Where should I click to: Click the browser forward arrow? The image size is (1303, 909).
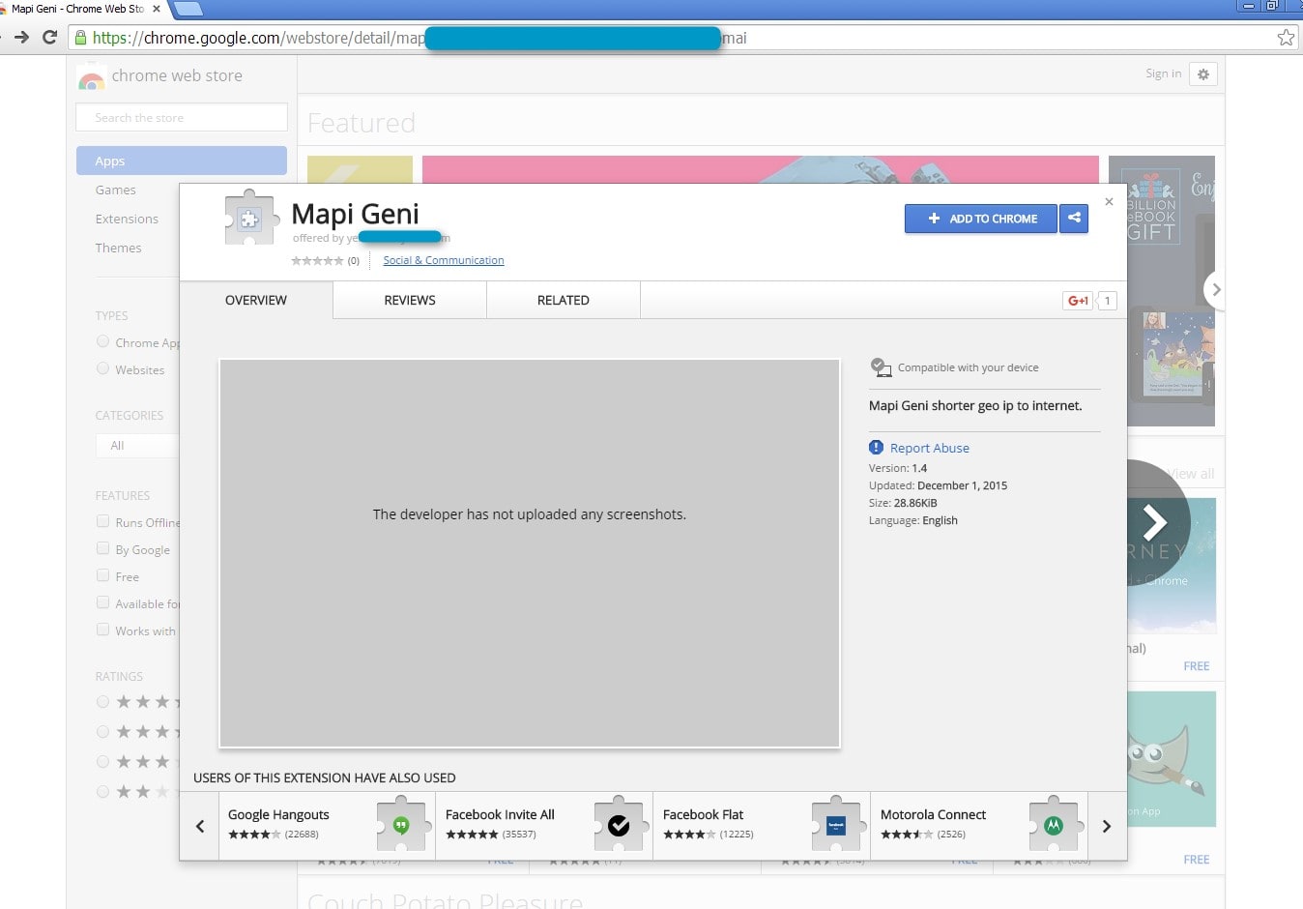click(21, 38)
